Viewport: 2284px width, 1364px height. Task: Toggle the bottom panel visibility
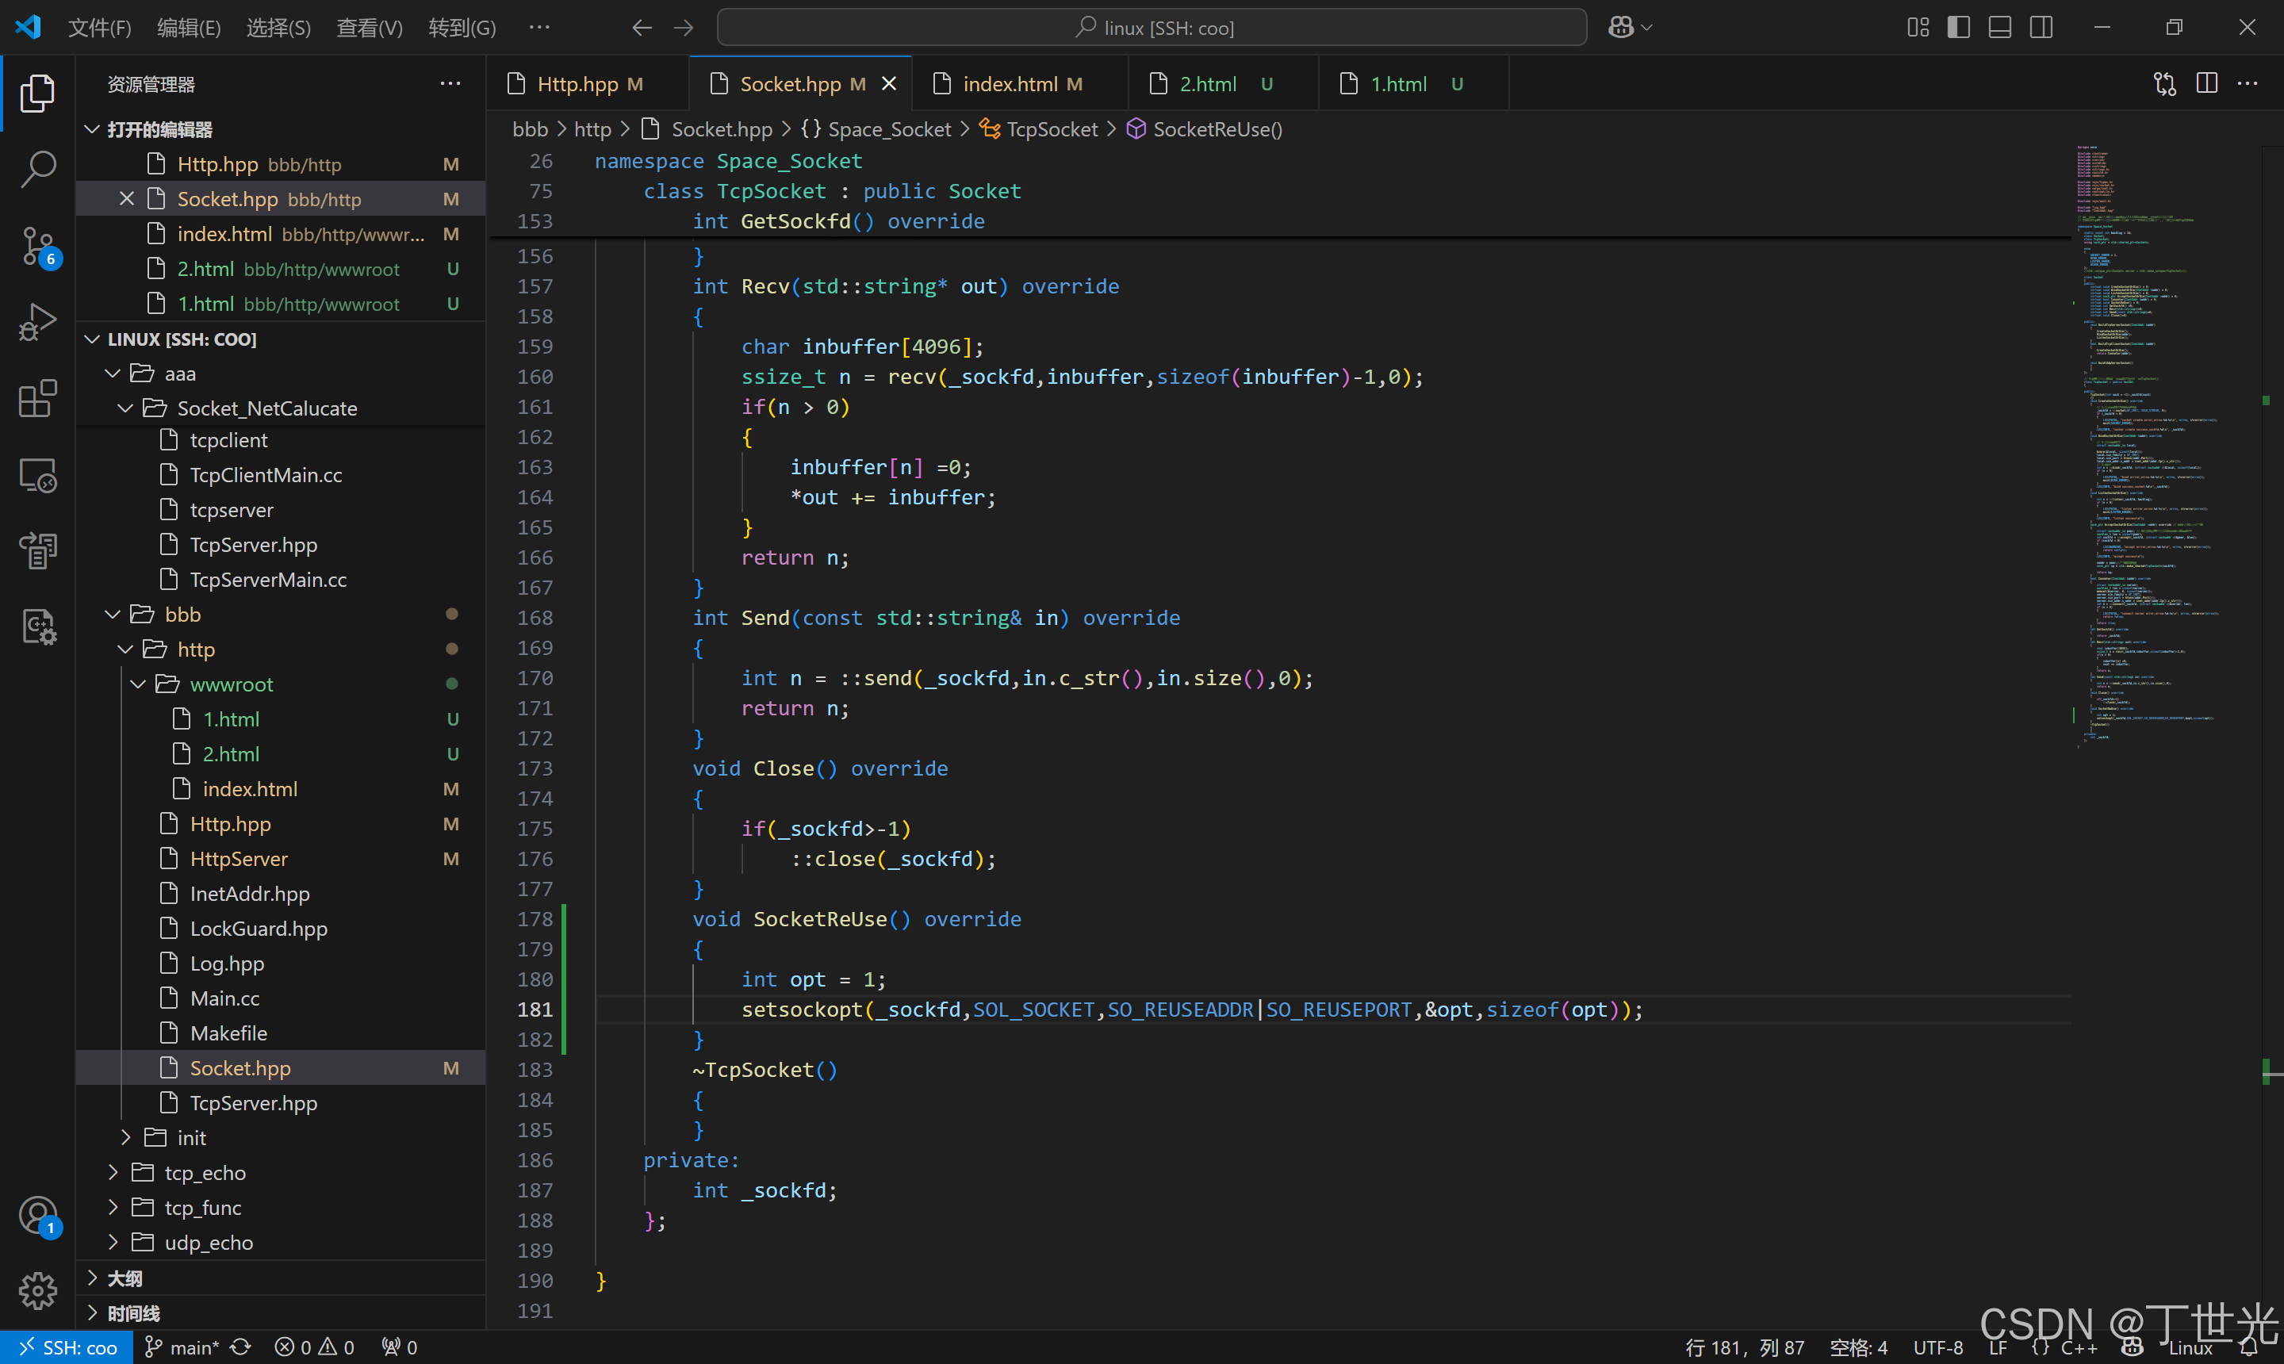coord(2000,28)
